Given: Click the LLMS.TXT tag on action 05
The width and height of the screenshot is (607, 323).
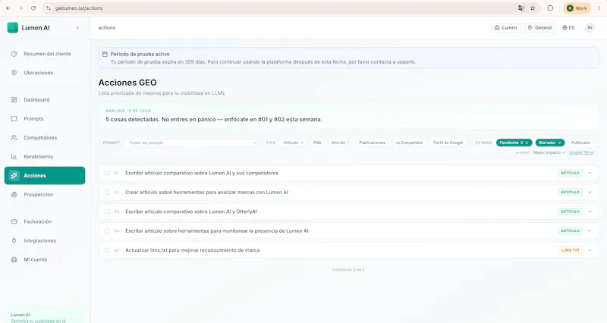Looking at the screenshot, I should 571,250.
